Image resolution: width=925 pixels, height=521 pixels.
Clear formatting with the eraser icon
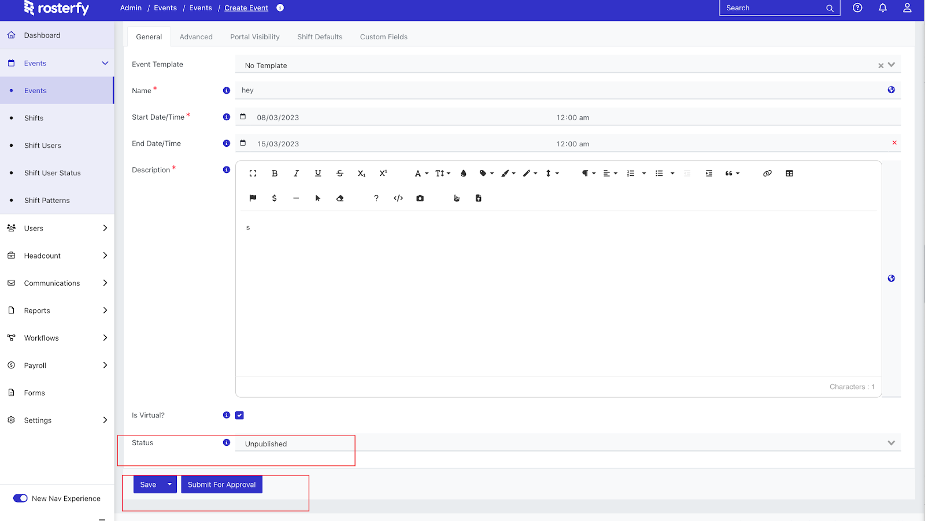pos(340,198)
